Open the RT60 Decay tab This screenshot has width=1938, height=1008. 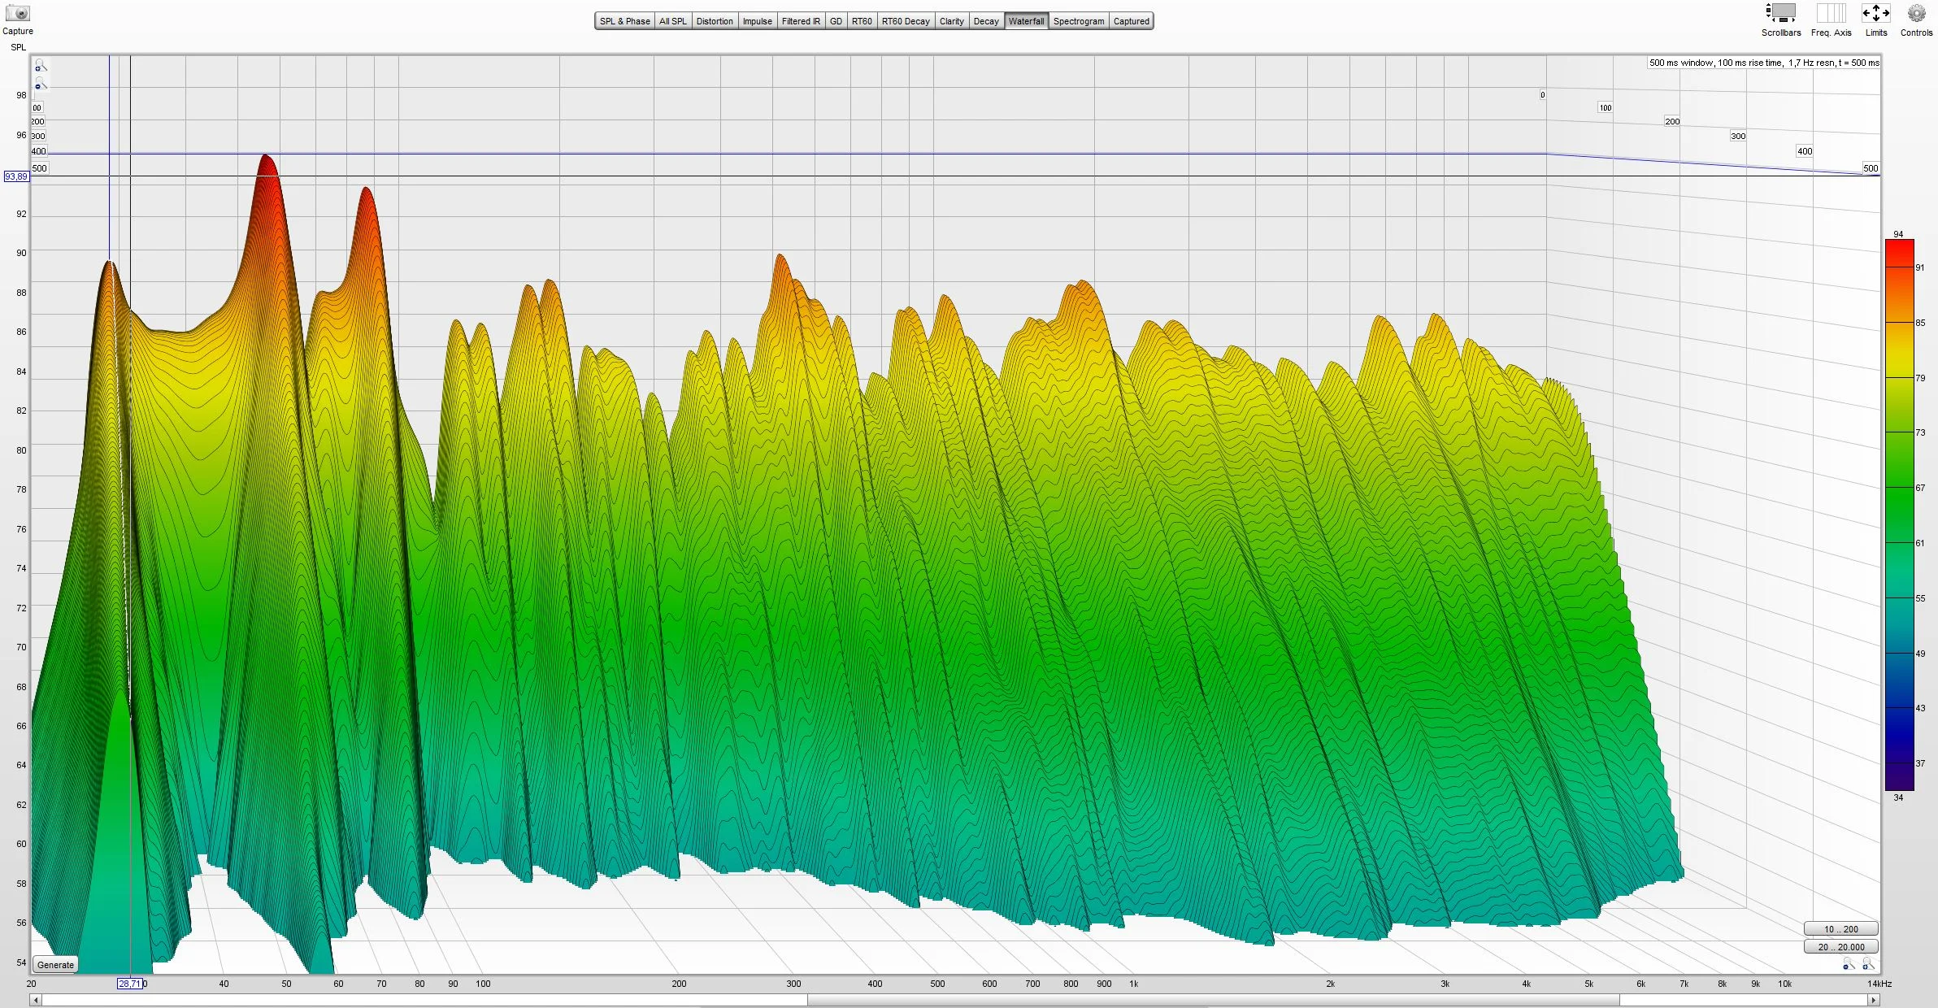906,21
